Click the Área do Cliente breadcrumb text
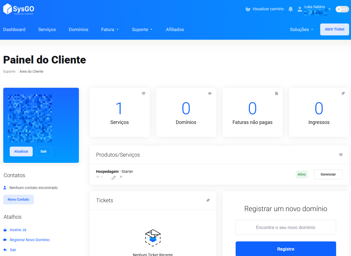 pos(31,72)
